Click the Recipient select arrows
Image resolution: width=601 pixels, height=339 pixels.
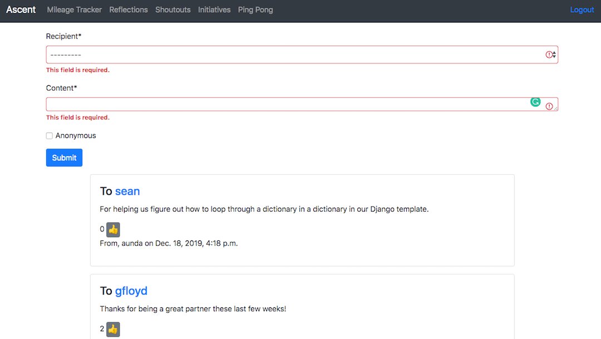coord(554,55)
